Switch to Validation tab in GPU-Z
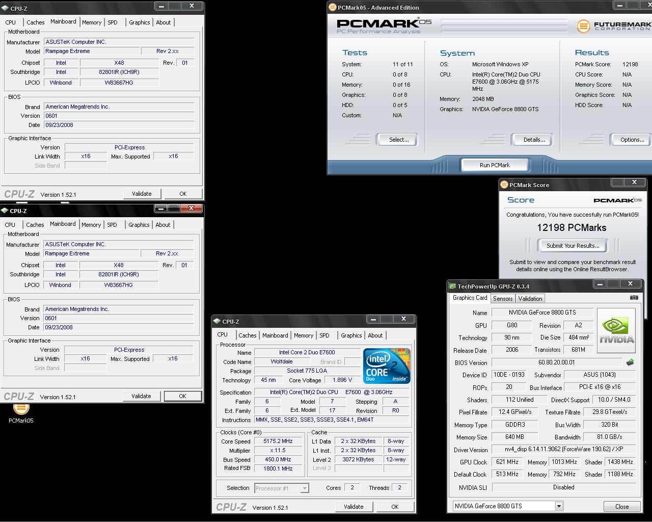 coord(530,299)
